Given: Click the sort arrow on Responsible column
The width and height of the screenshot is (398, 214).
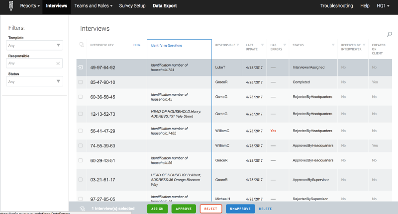Looking at the screenshot, I should (x=238, y=45).
